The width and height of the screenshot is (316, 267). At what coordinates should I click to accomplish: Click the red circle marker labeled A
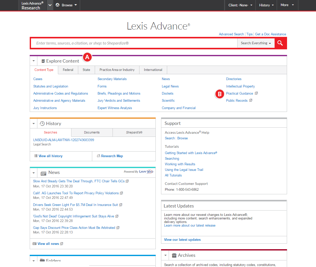tap(87, 57)
